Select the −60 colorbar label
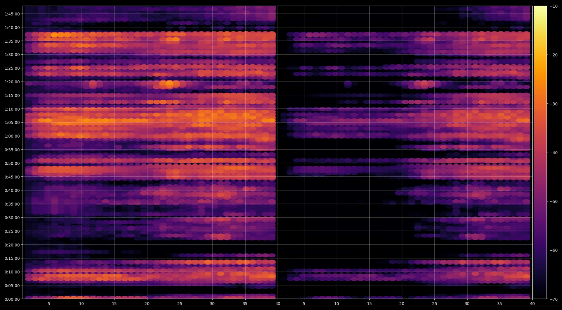 [554, 250]
